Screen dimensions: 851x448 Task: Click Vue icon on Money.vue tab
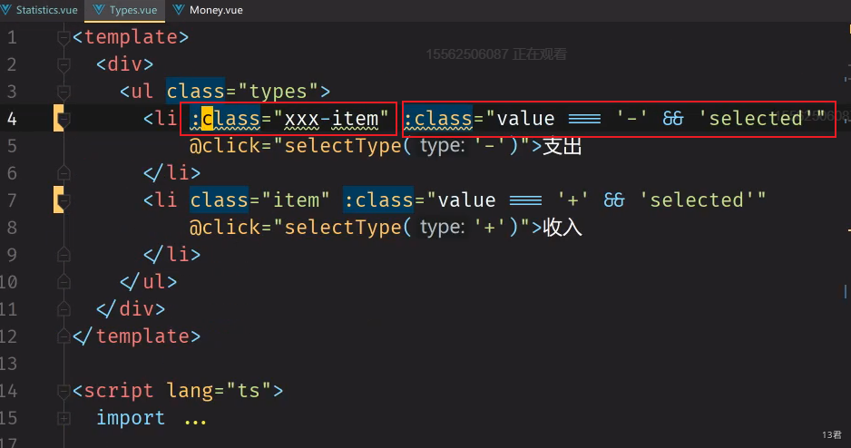tap(179, 10)
